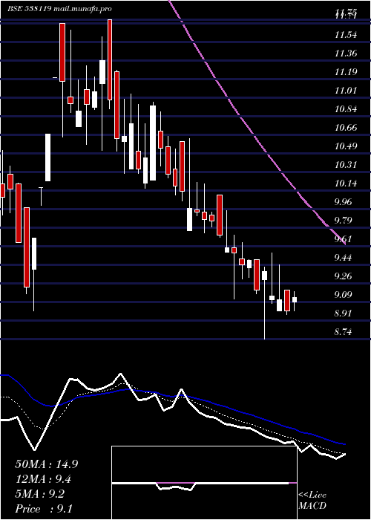This screenshot has width=371, height=520.
Task: Click the 11.54 price axis label
Action: (x=346, y=34)
